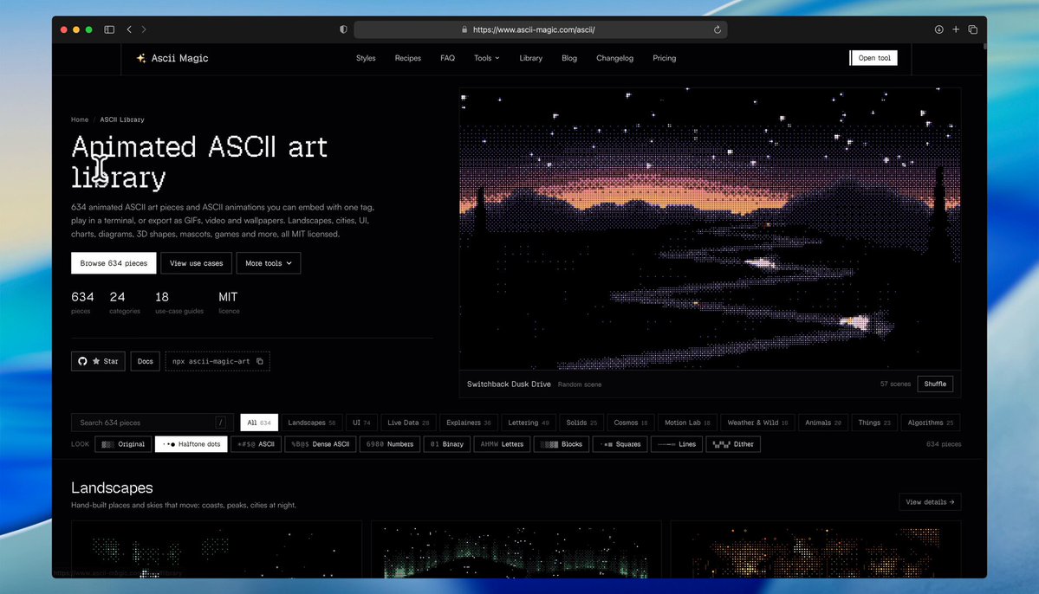Select the Dither look
Image resolution: width=1039 pixels, height=594 pixels.
point(733,444)
